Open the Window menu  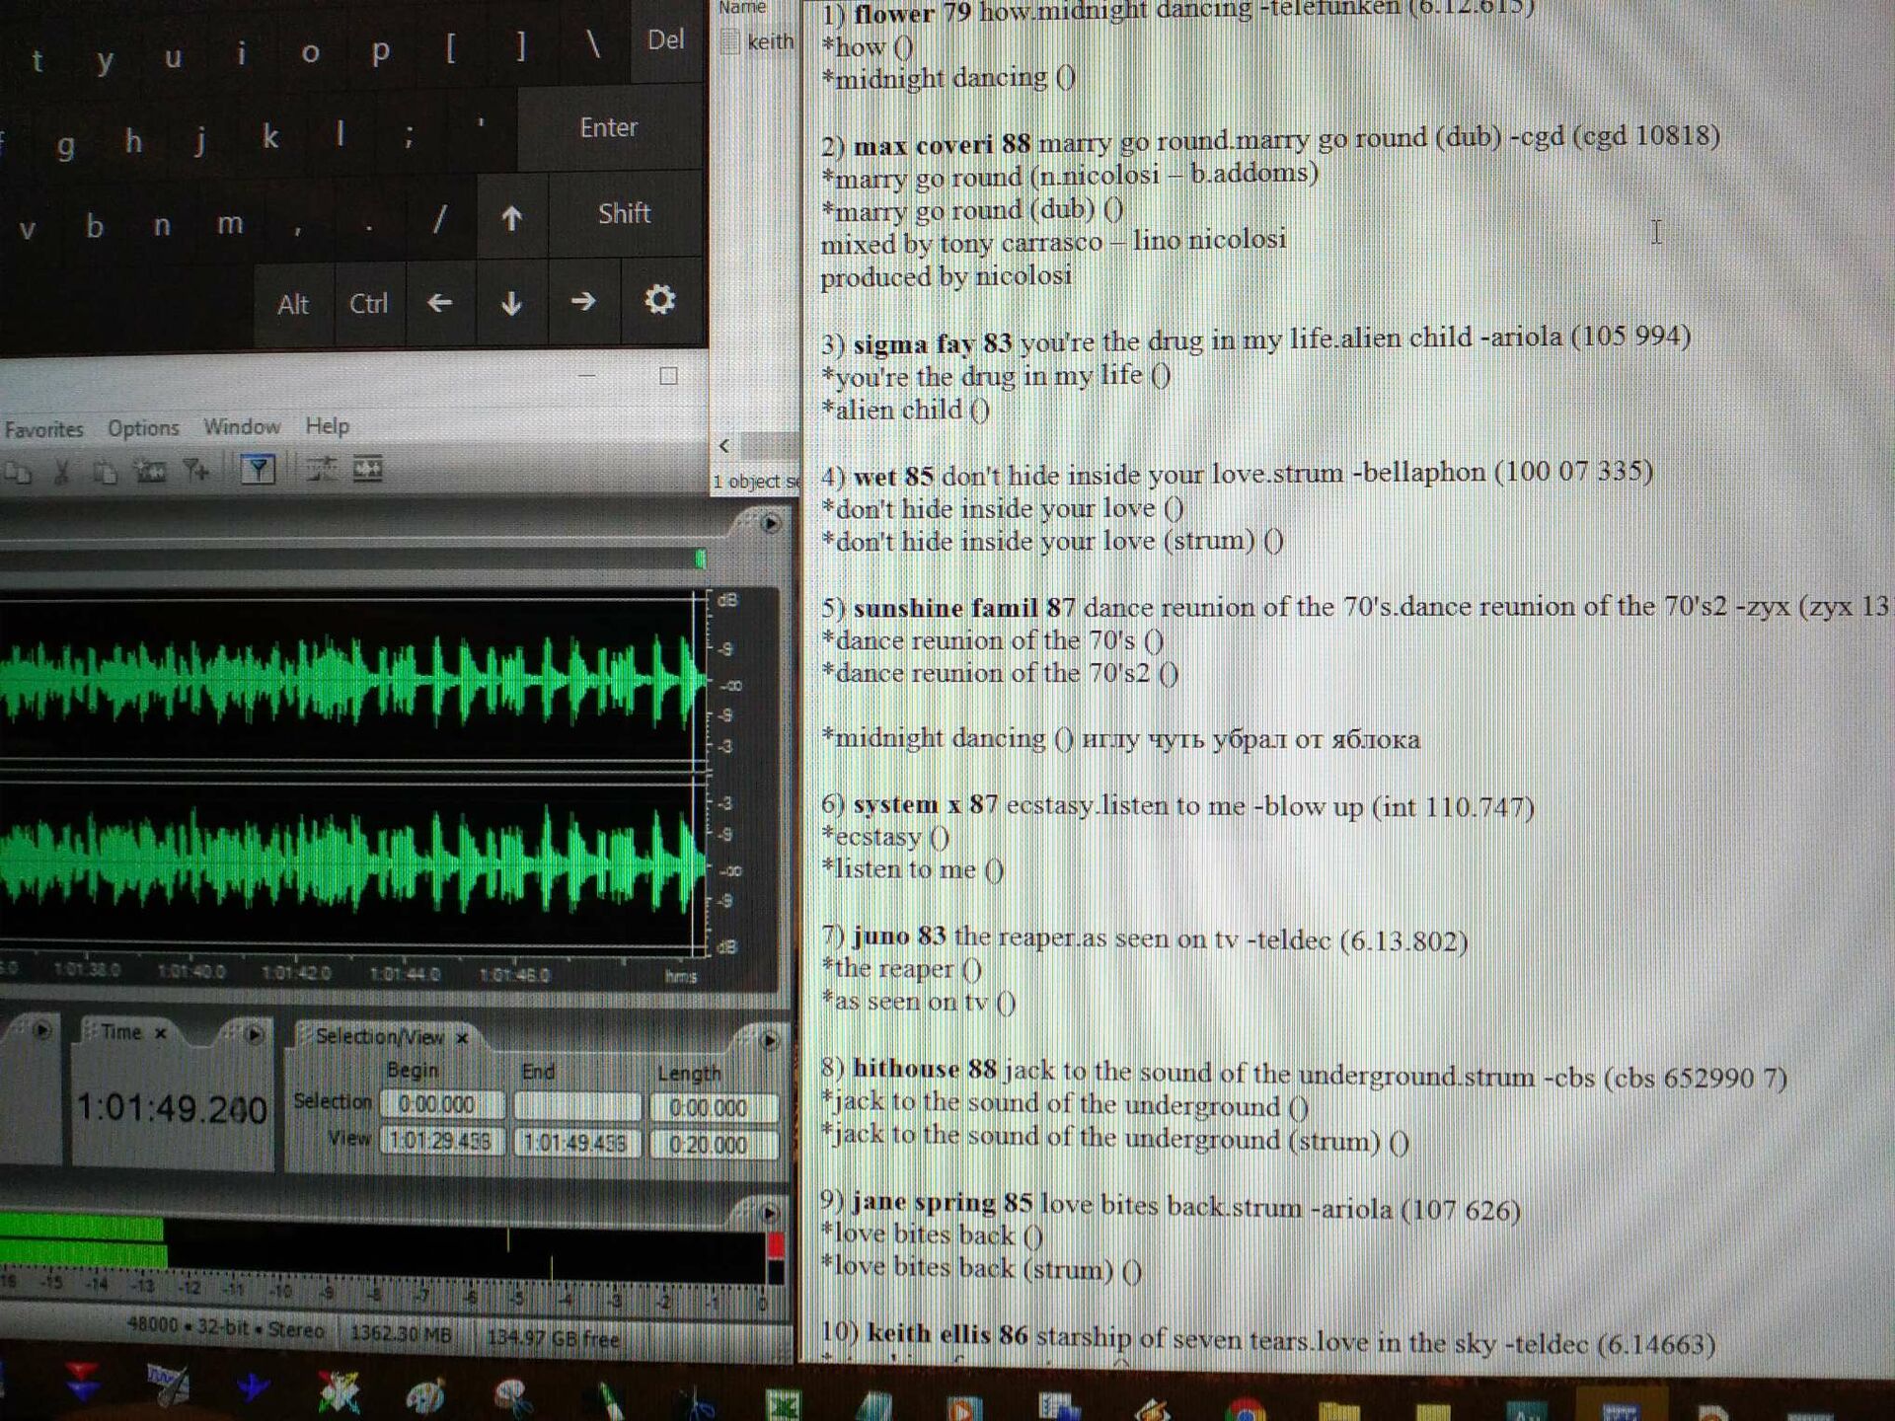[242, 426]
